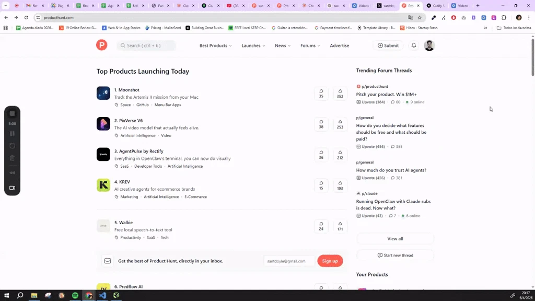The height and width of the screenshot is (301, 535).
Task: Upvote PixVerse V6 with 253 votes
Action: click(x=340, y=124)
